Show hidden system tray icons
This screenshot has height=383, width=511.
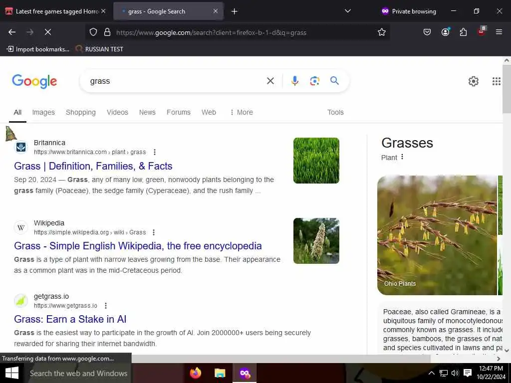(431, 373)
